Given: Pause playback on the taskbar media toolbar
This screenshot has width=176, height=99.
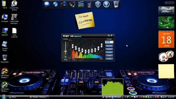Looking at the screenshot, I should 112,97.
